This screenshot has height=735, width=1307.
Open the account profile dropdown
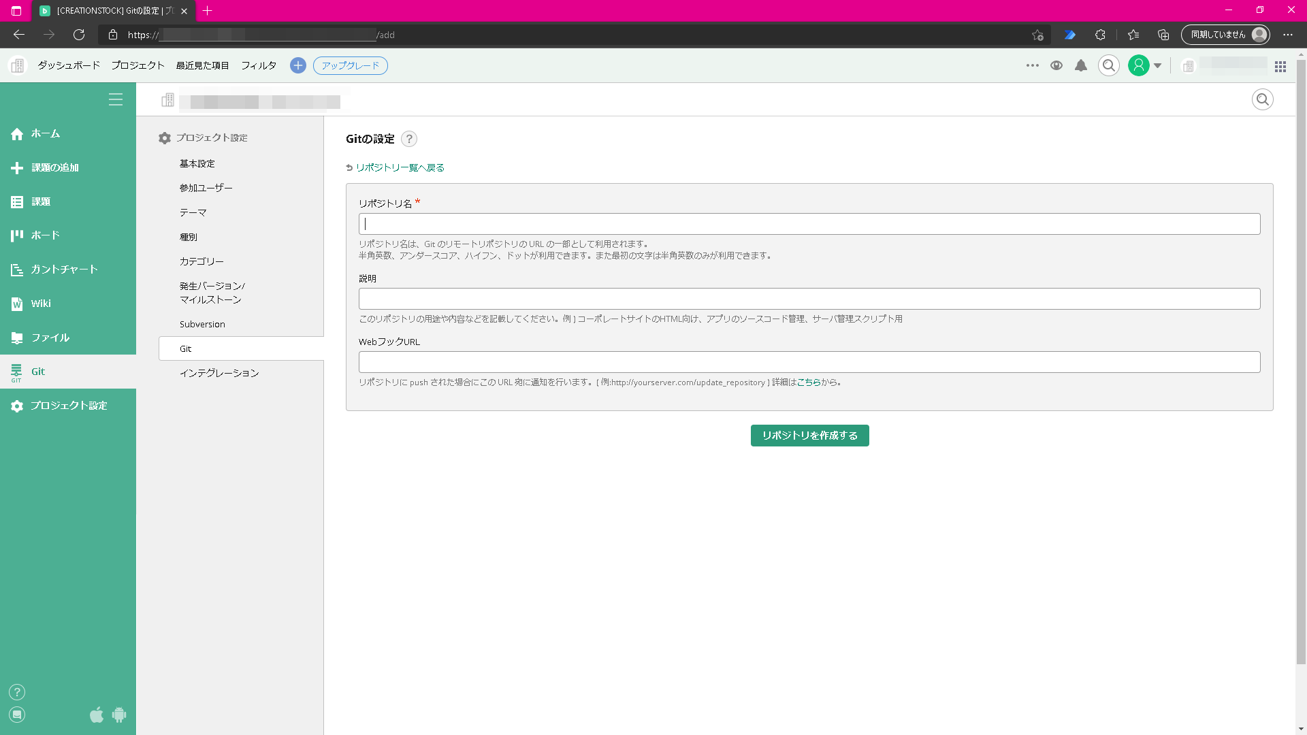[1144, 65]
